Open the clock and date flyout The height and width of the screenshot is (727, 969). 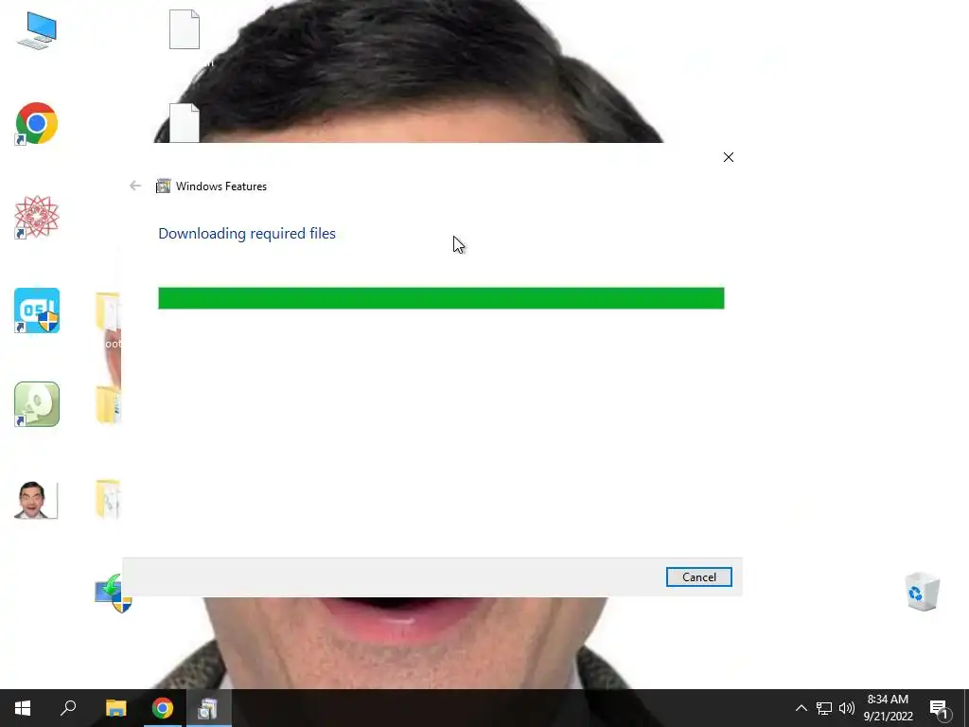pos(888,708)
